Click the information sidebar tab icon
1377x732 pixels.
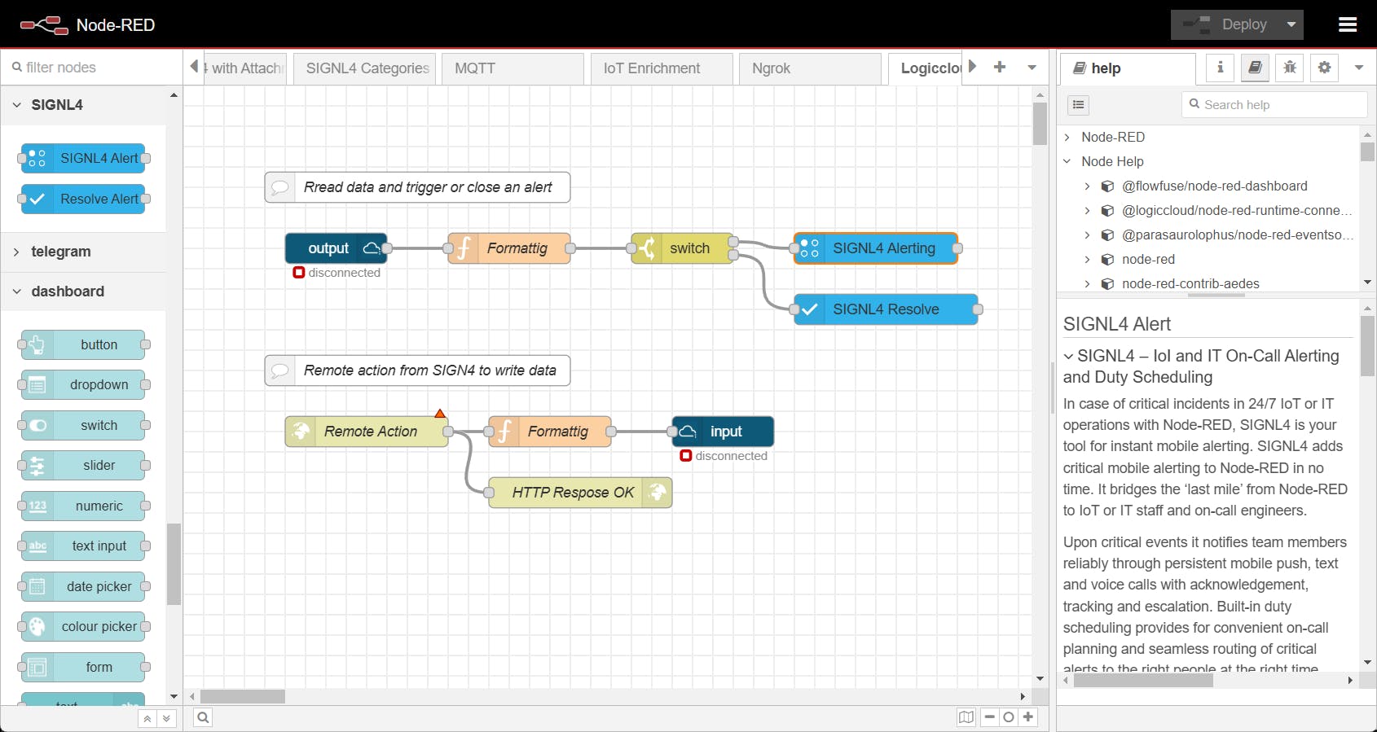click(1220, 68)
